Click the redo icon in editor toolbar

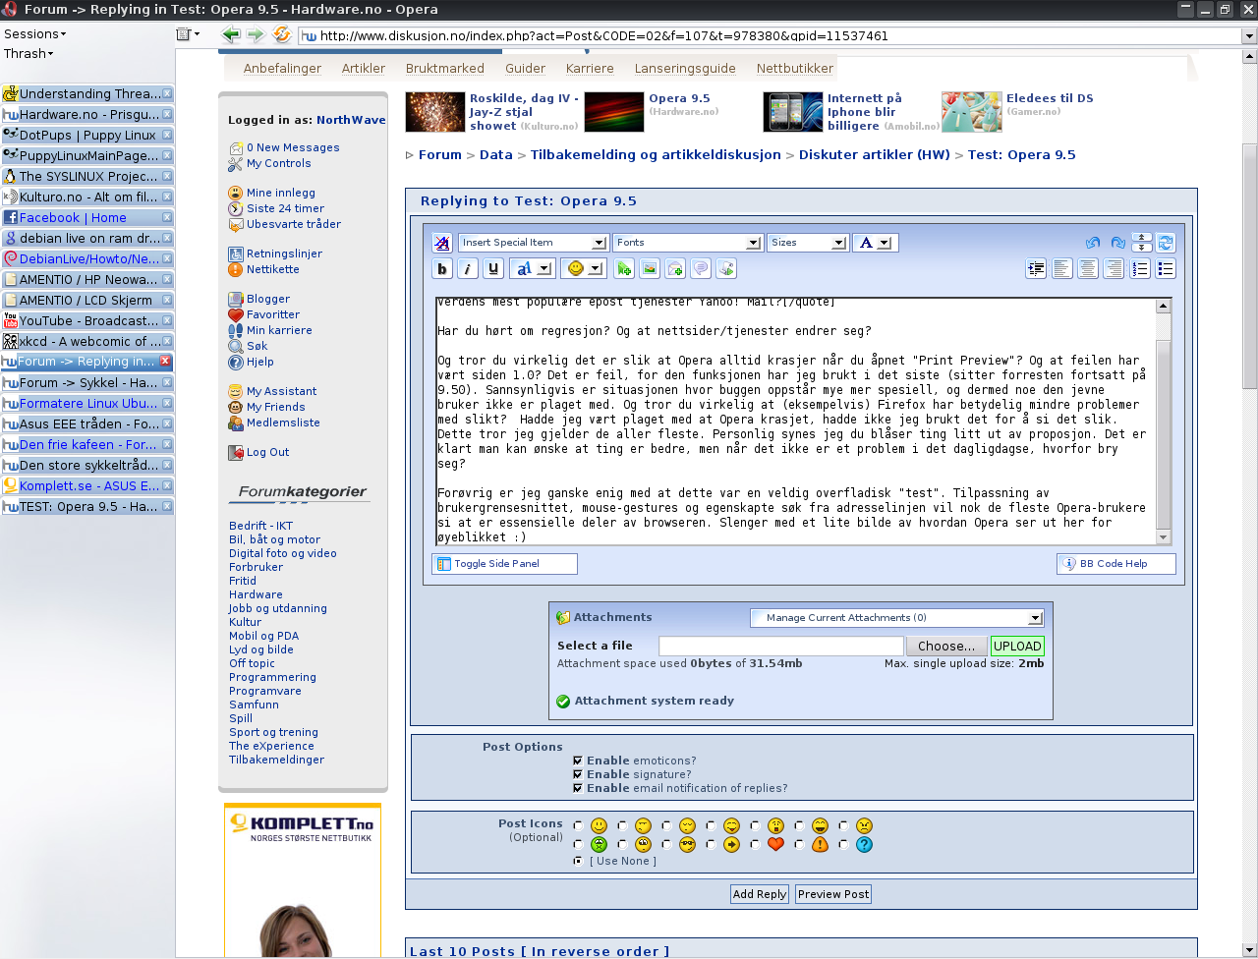(1117, 243)
